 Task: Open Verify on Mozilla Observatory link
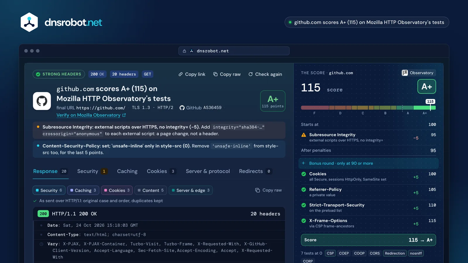[x=91, y=115]
